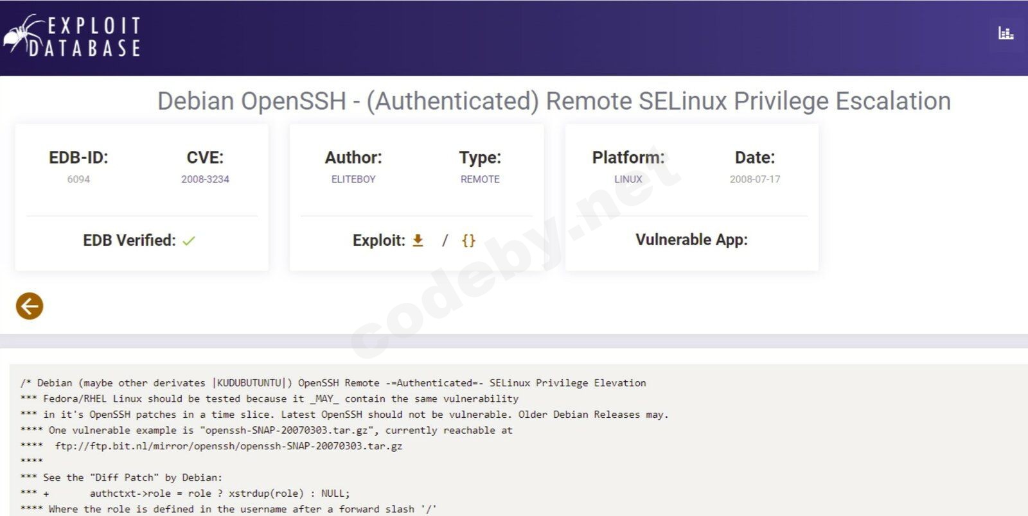Click the first code comment line 'Debian (maybe other derivates'
Screen dimensions: 1028x516
(333, 383)
